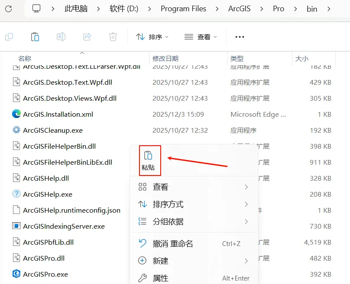Image resolution: width=350 pixels, height=284 pixels.
Task: Click the dll icon of ArcGISFileHelperBinLibEx.dll
Action: coord(16,162)
